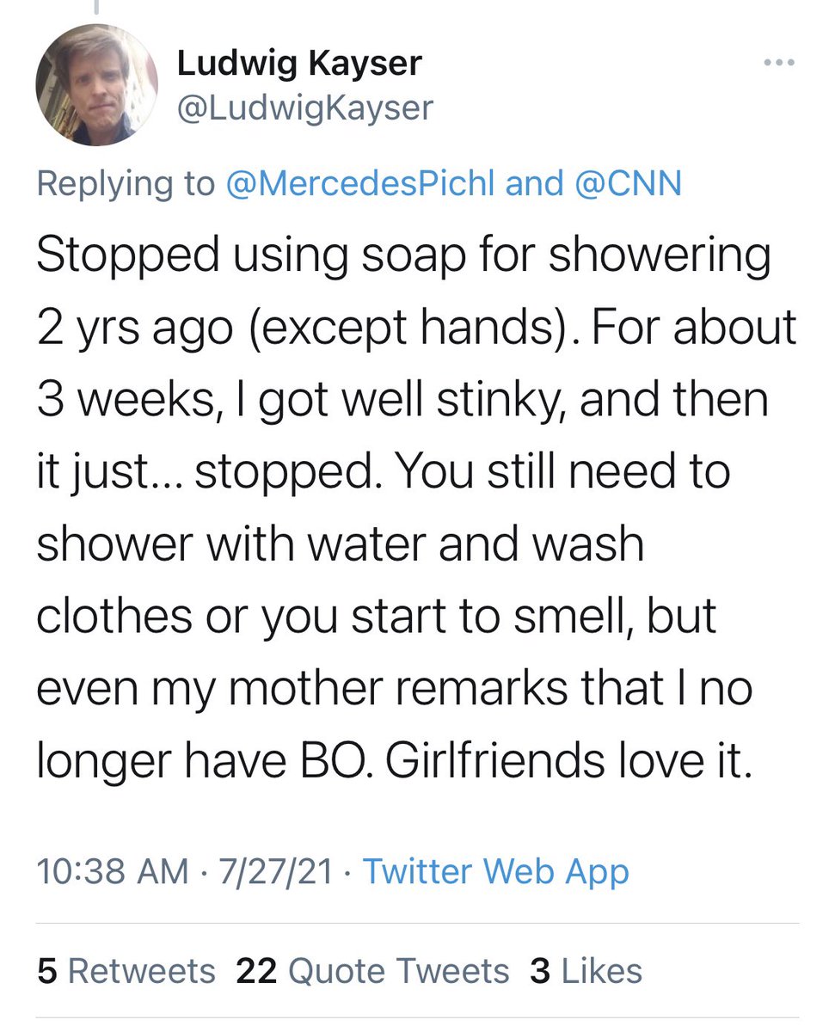Click the @LudwigKayser handle
The image size is (835, 1032).
[x=304, y=108]
